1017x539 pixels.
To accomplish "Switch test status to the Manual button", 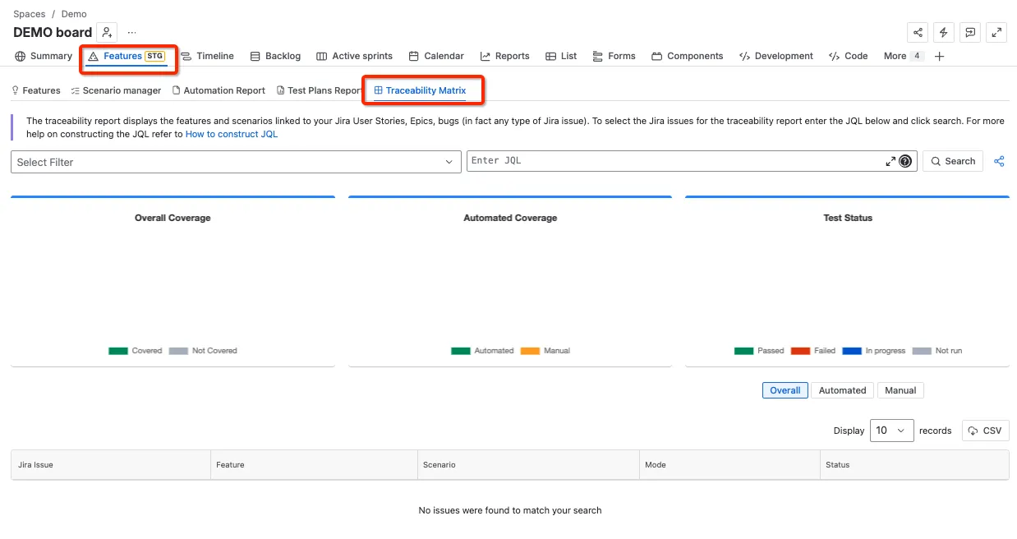I will 900,390.
